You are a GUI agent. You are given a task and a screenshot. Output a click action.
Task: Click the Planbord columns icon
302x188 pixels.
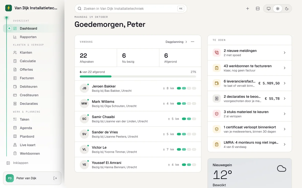click(15, 136)
